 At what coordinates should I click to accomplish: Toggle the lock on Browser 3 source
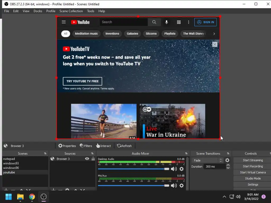[93, 159]
